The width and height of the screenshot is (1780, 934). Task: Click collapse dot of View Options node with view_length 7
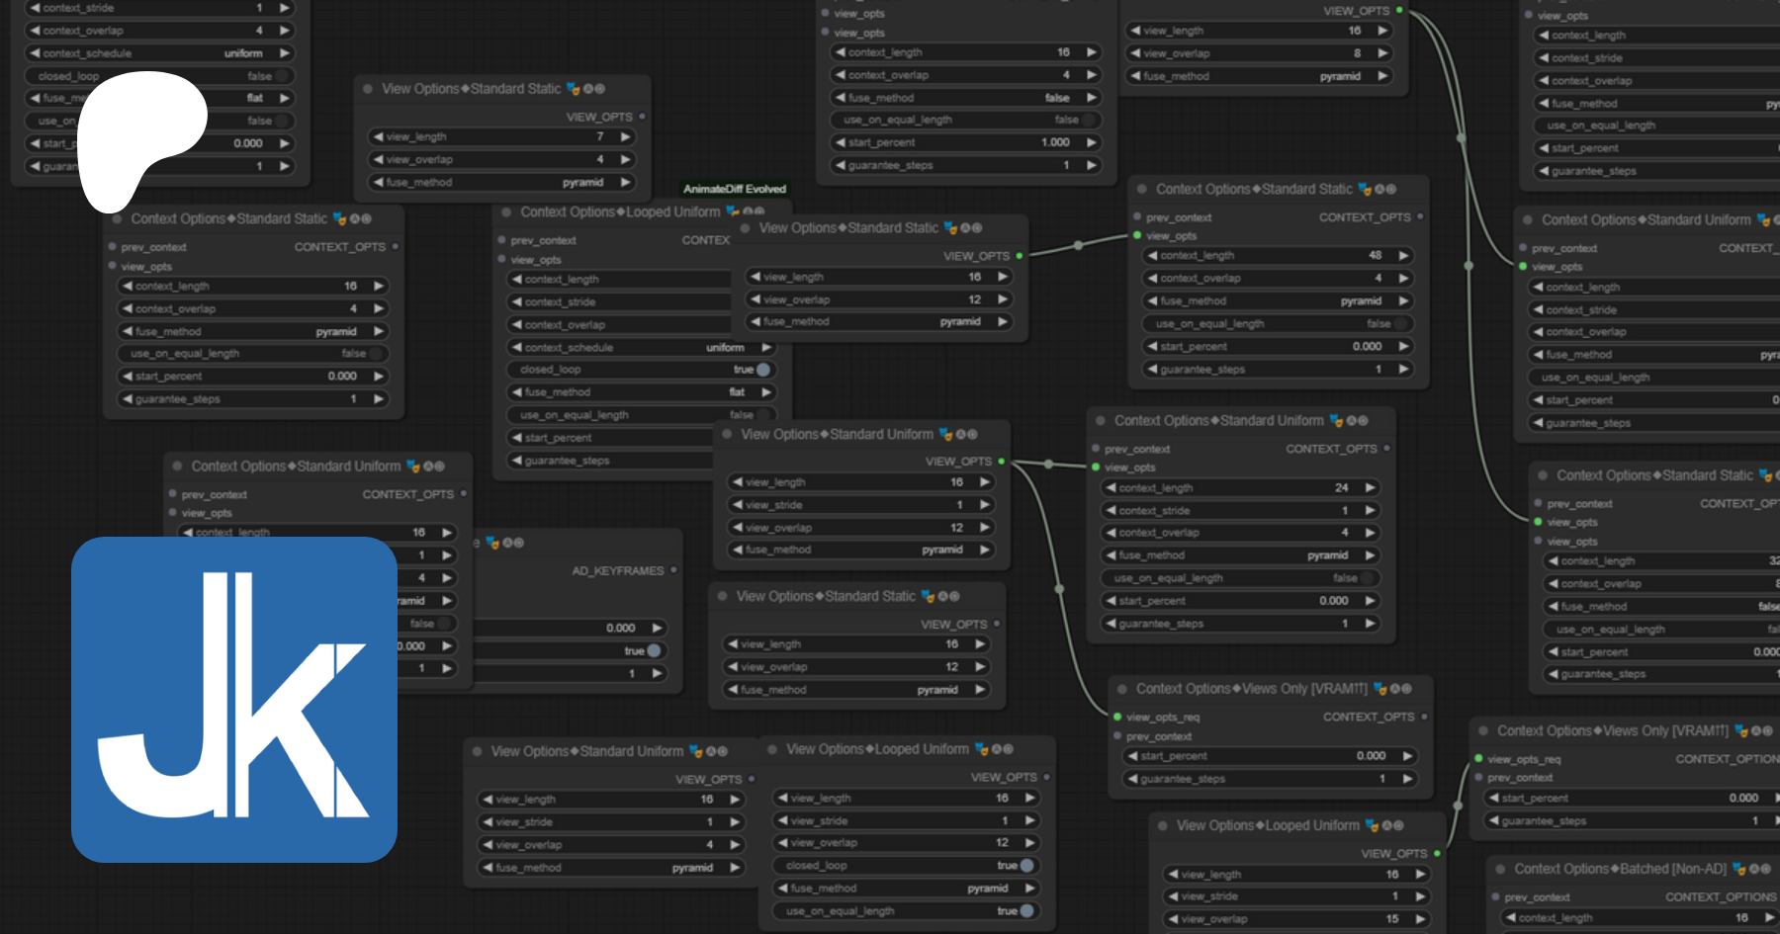[368, 89]
